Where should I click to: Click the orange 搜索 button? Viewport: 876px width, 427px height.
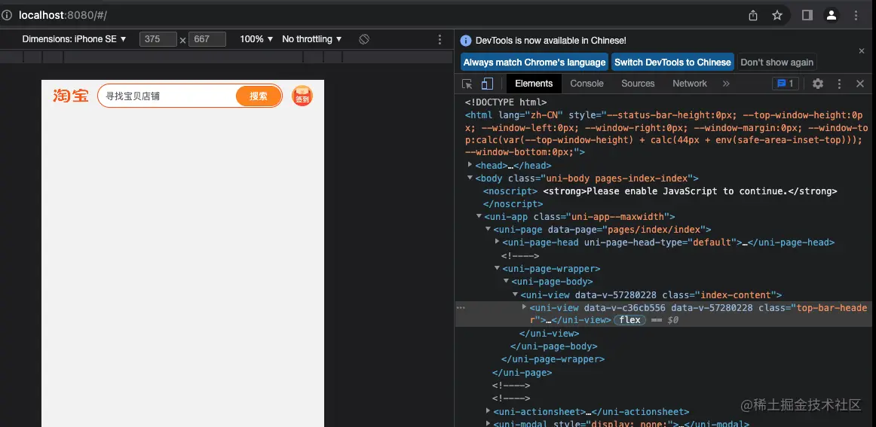pos(258,96)
